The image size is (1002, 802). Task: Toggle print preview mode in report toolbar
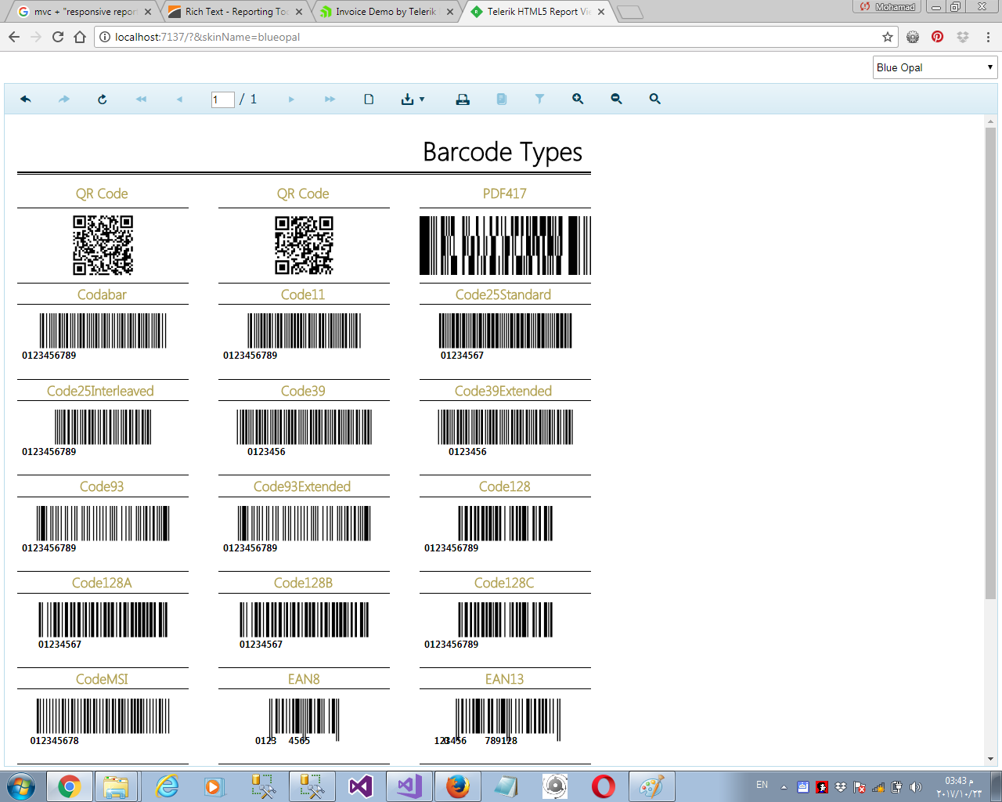coord(369,99)
